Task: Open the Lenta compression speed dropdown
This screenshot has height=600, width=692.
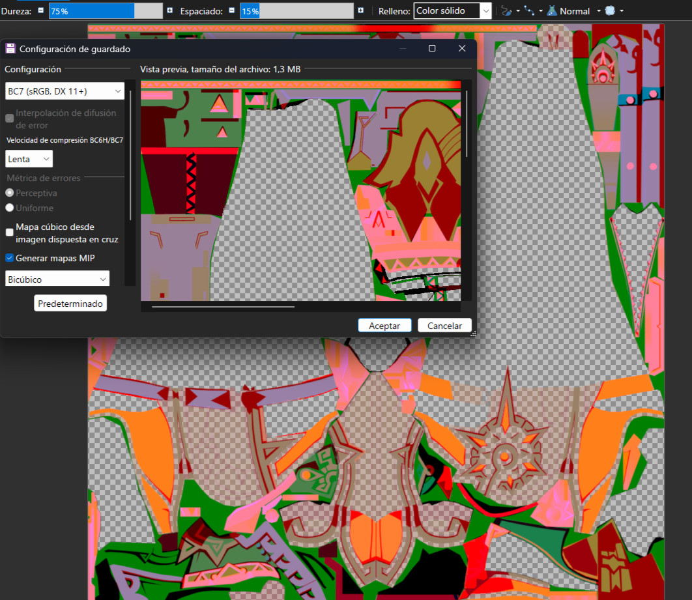Action: pyautogui.click(x=29, y=158)
